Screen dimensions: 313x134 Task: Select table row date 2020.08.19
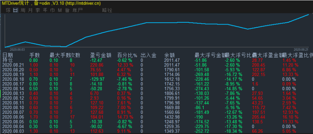(13, 75)
